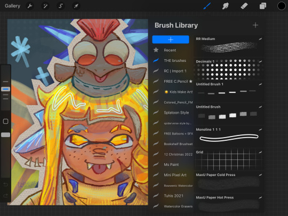Select THE brushes set
Viewport: 288px width, 216px height.
tap(173, 61)
